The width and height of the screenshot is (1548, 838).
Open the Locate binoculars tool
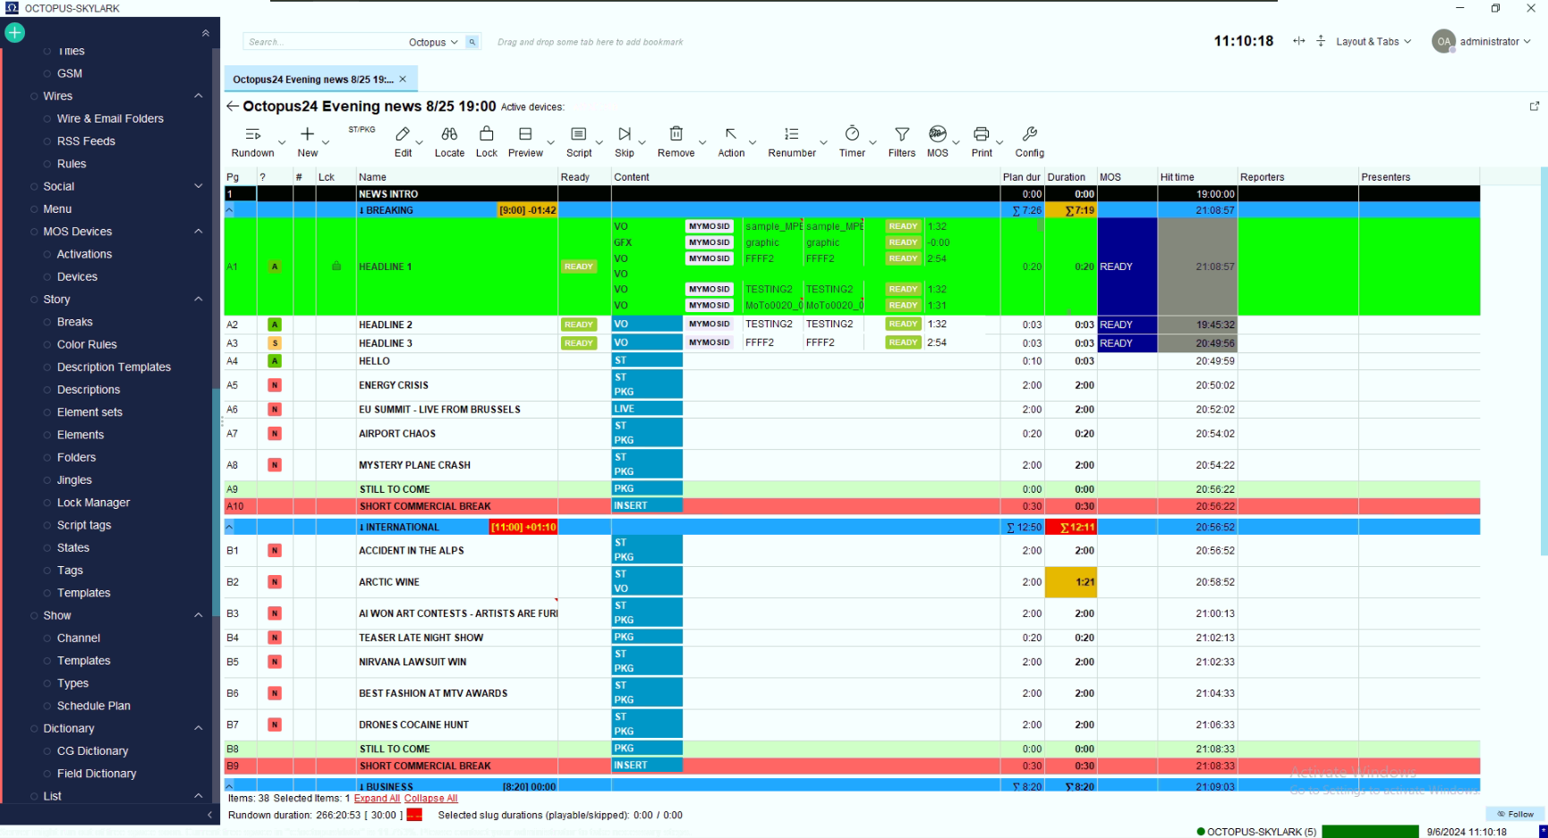click(449, 134)
